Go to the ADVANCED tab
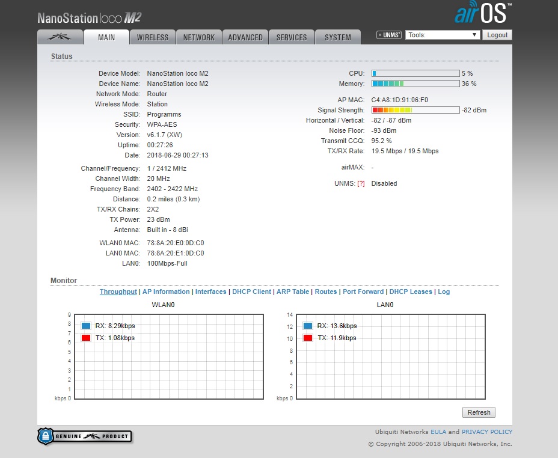The height and width of the screenshot is (458, 558). click(245, 37)
